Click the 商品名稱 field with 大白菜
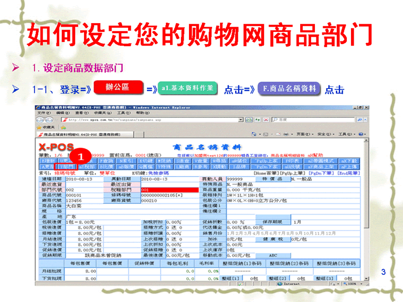Image resolution: width=403 pixels, height=302 pixels. [132, 206]
